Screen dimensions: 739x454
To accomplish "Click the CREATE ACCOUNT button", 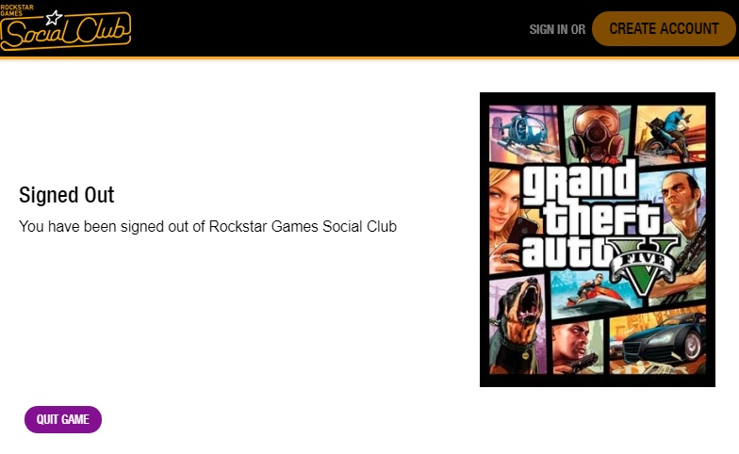I will click(x=664, y=28).
